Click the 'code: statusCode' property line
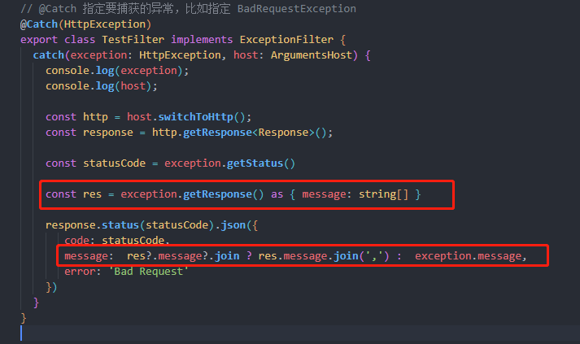The image size is (580, 344). [117, 241]
